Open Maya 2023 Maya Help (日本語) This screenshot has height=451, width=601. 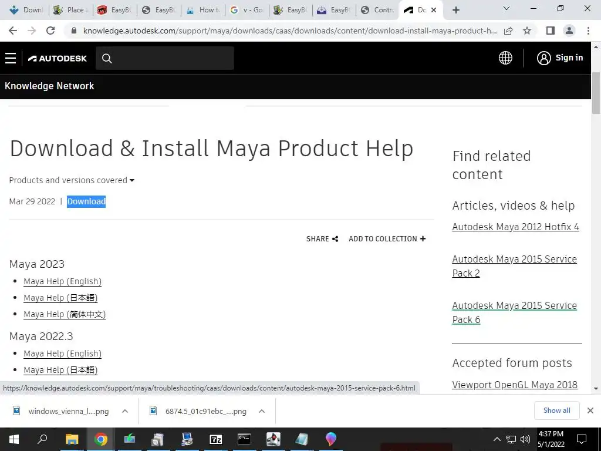[x=60, y=298]
